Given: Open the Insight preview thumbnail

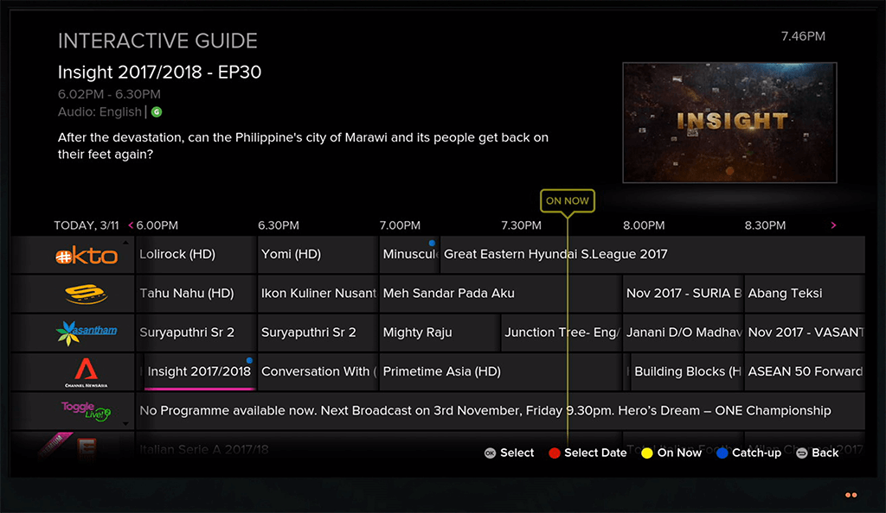Looking at the screenshot, I should pyautogui.click(x=729, y=123).
